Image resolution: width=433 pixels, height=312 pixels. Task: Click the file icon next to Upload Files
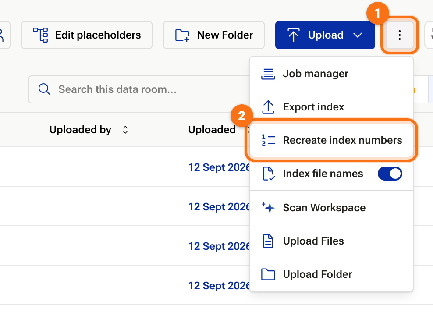pos(268,241)
